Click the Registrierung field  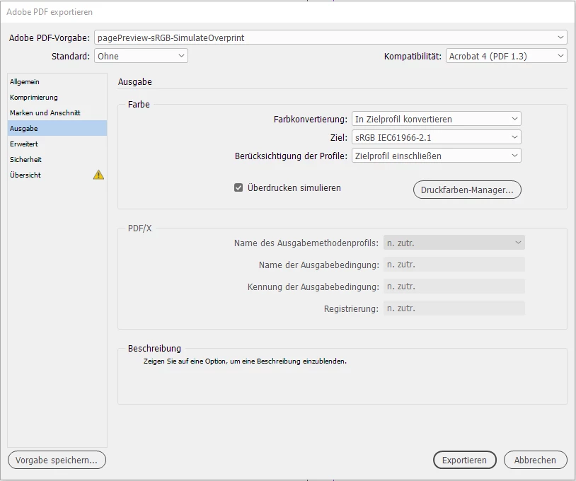[454, 308]
